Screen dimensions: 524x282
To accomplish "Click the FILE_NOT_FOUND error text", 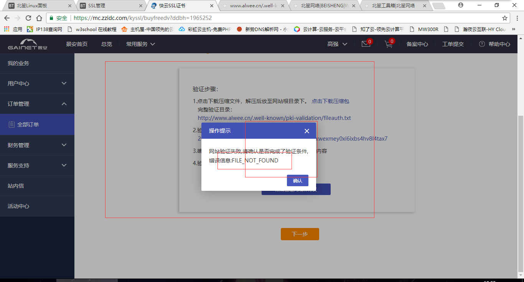I will coord(255,161).
